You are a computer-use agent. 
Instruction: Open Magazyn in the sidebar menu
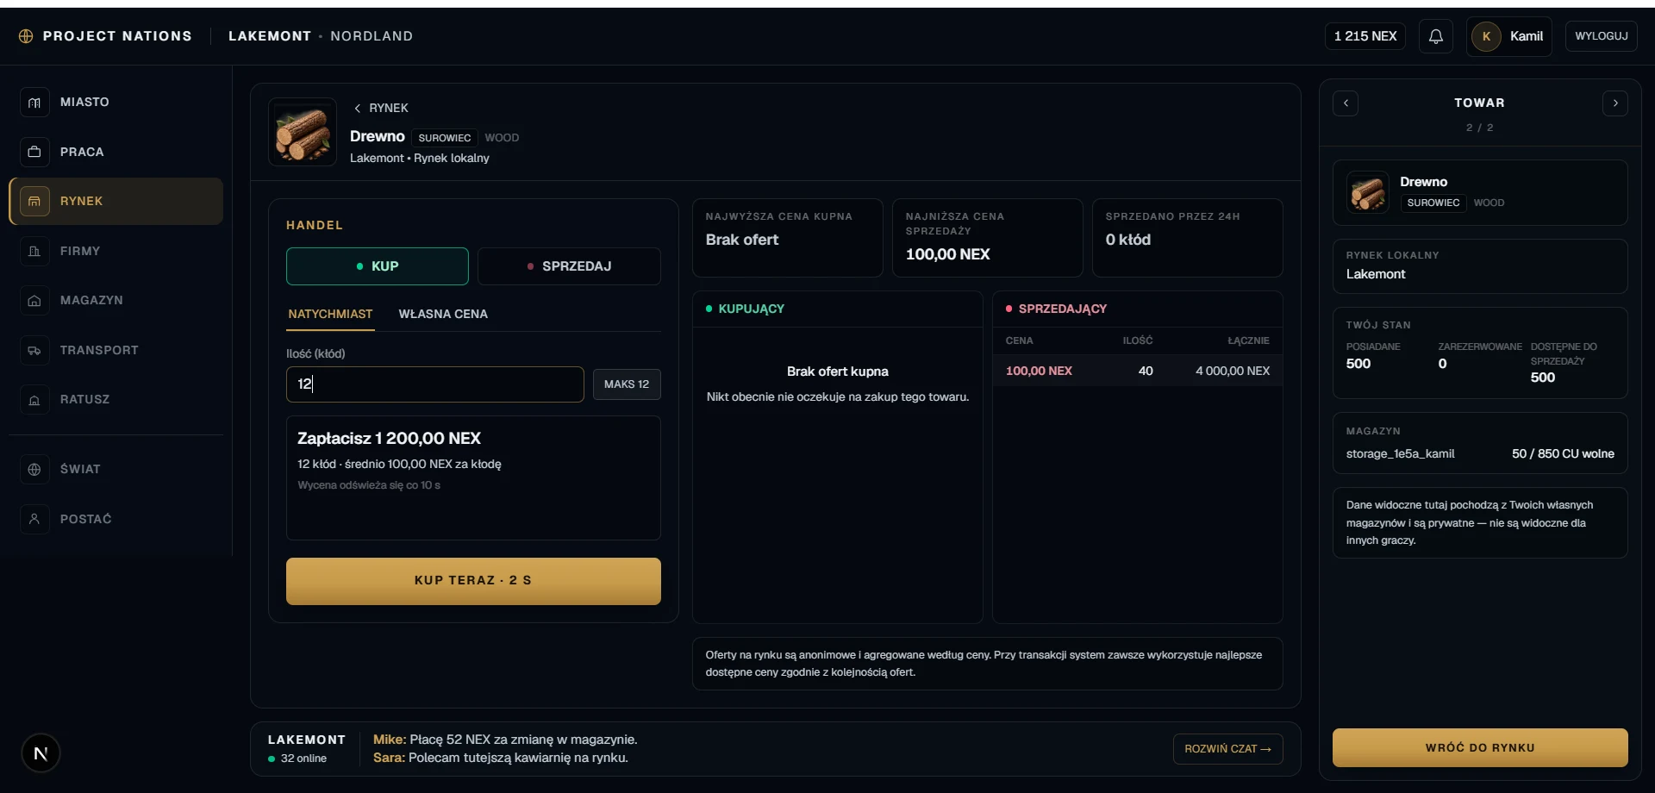(x=116, y=301)
